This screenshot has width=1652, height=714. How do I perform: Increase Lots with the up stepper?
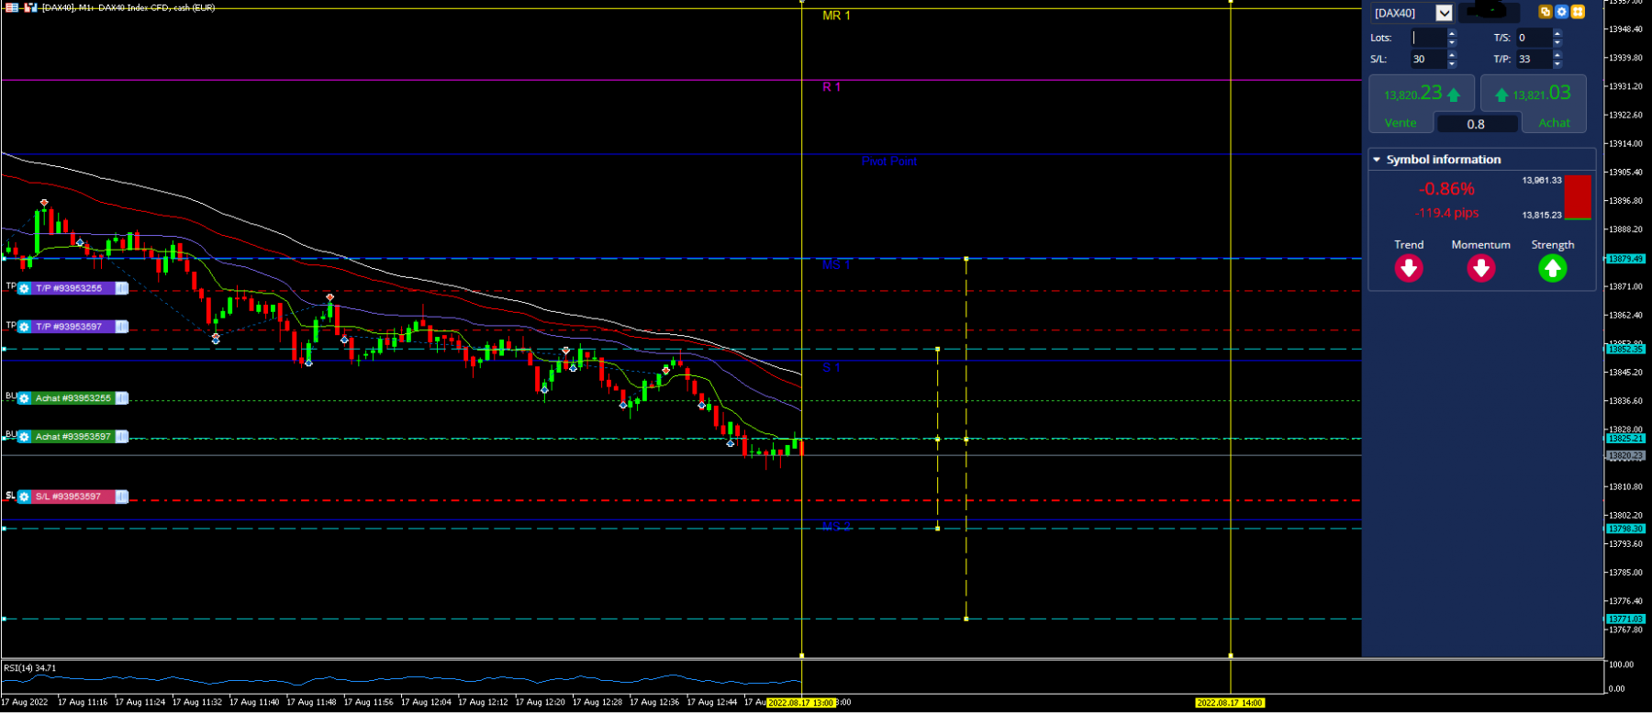pos(1452,33)
